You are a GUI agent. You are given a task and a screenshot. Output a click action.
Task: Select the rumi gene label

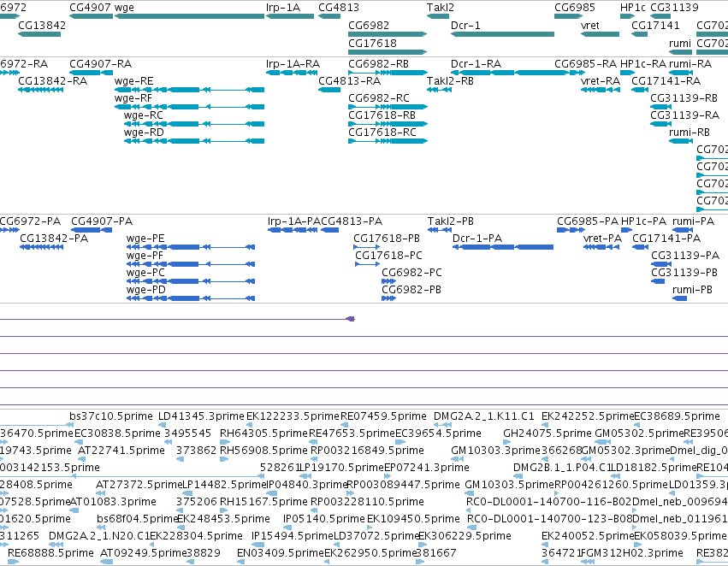pos(680,43)
